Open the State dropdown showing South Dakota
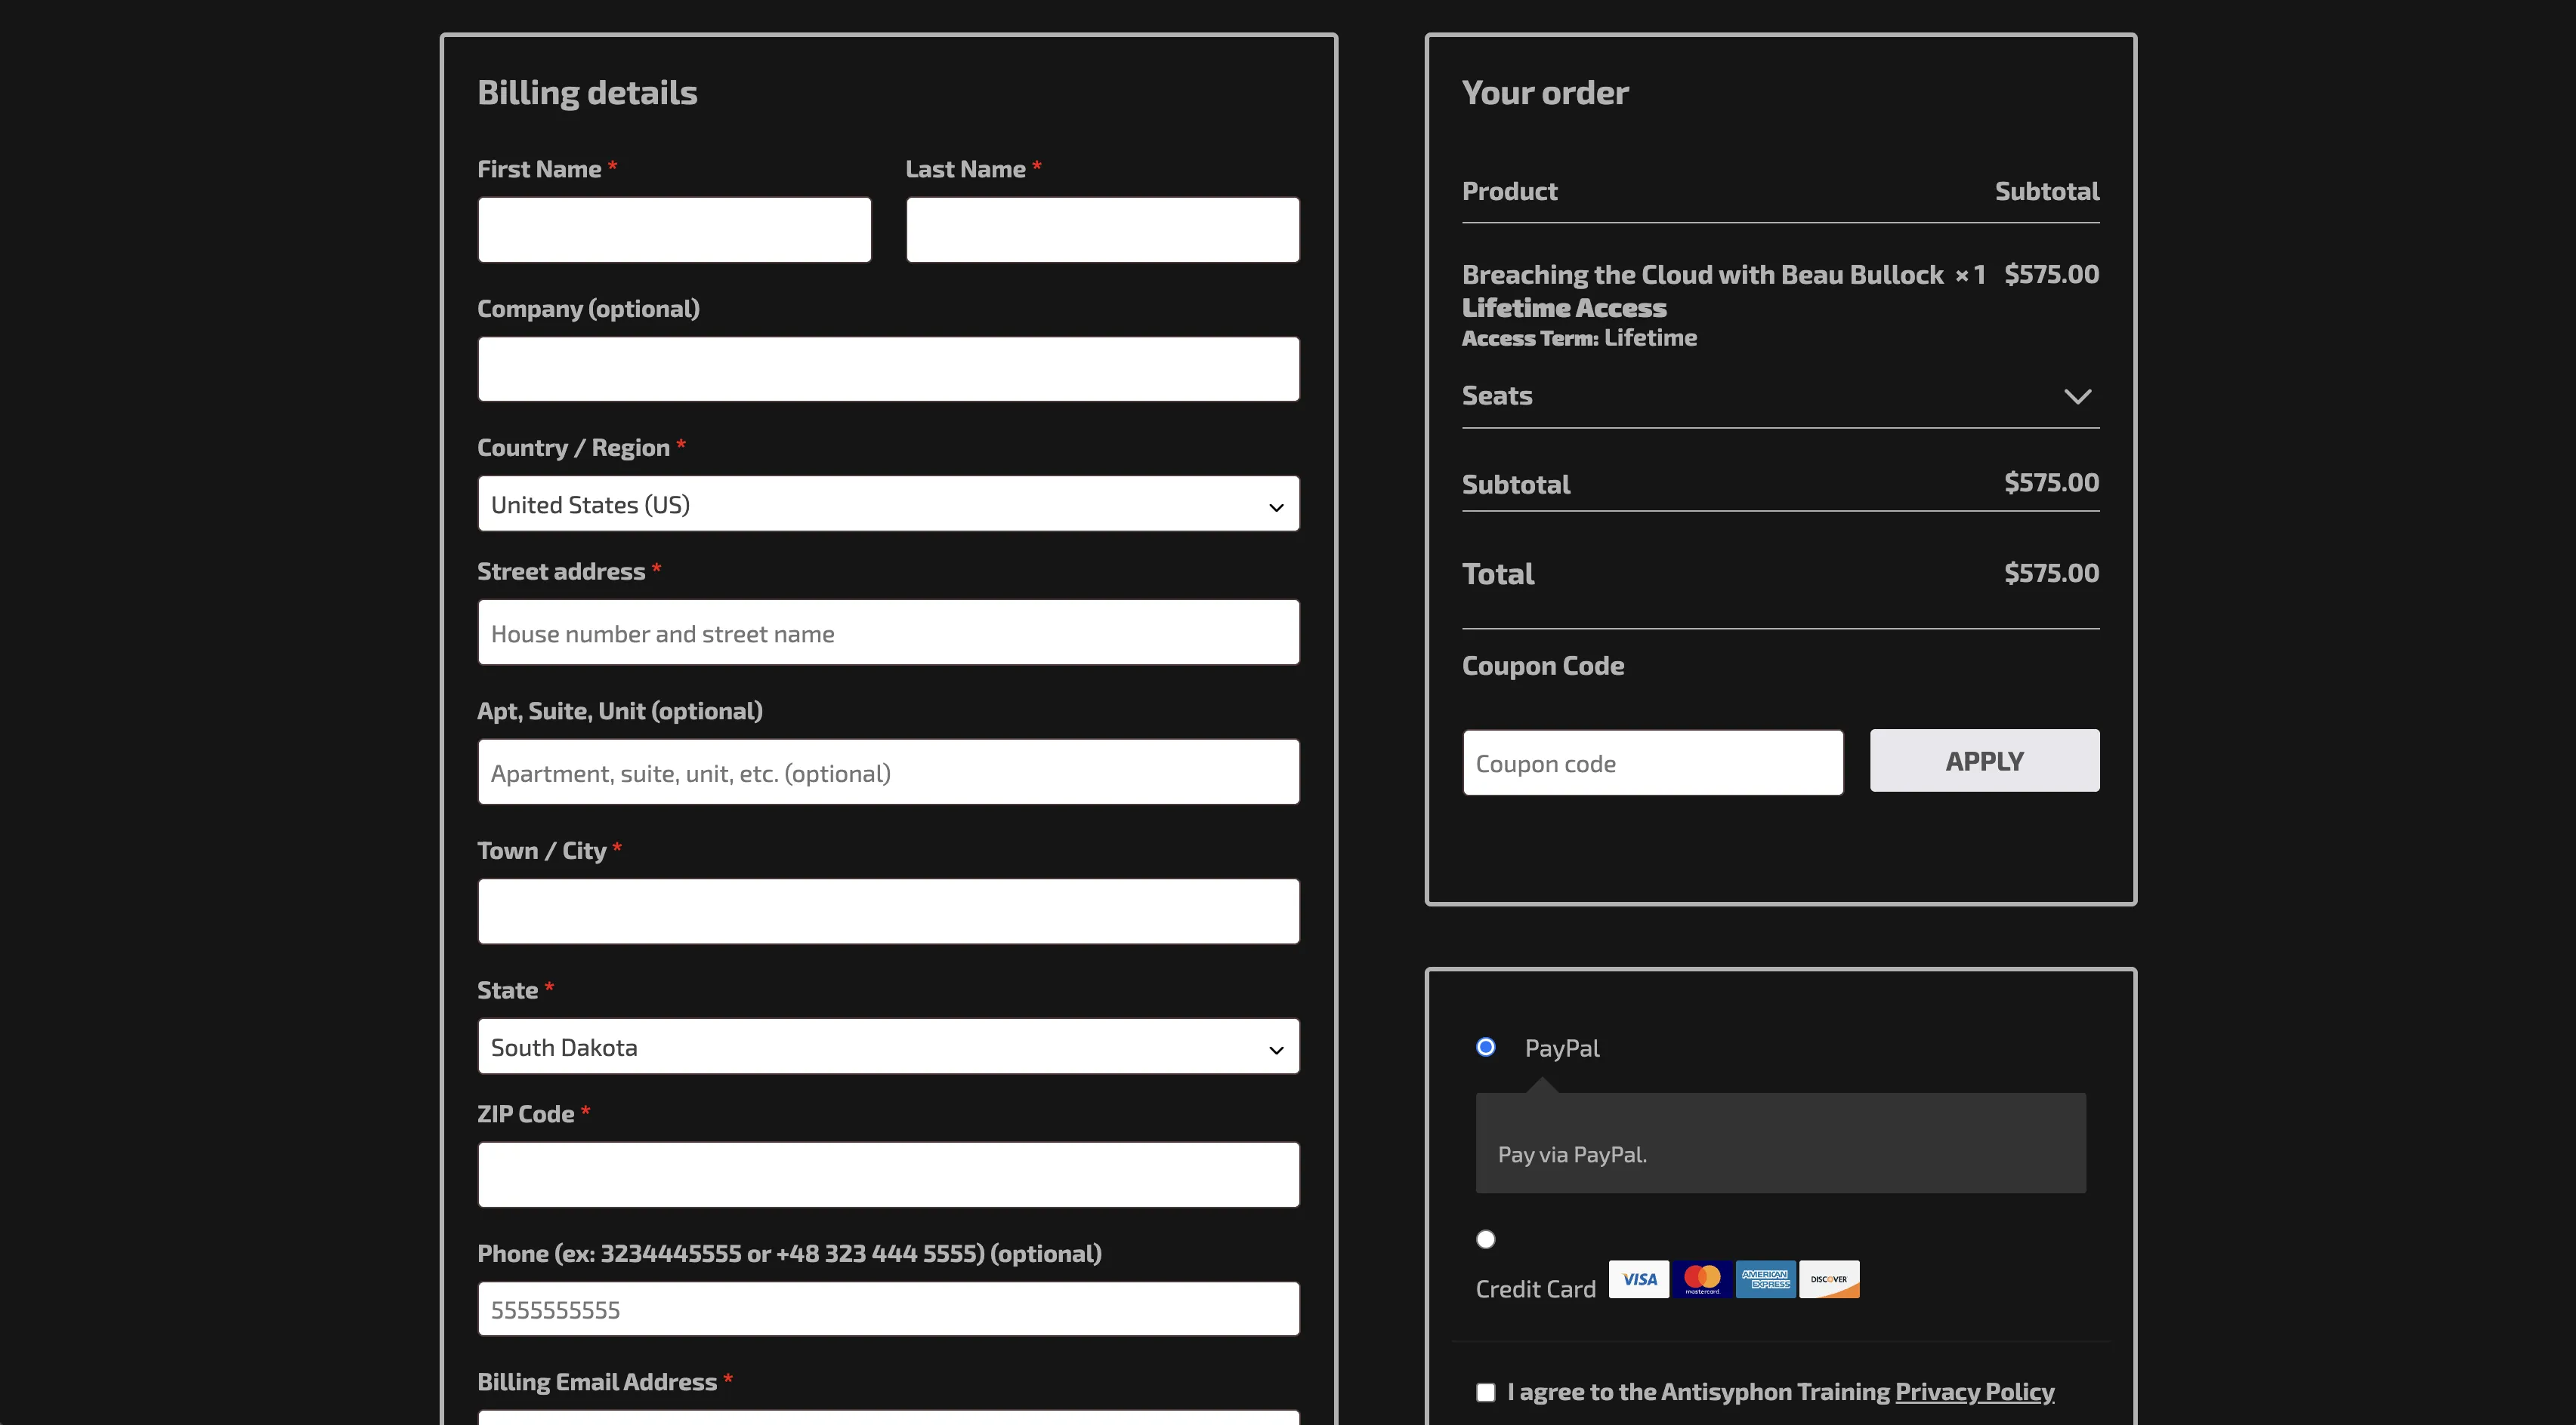Viewport: 2576px width, 1425px height. click(x=888, y=1046)
